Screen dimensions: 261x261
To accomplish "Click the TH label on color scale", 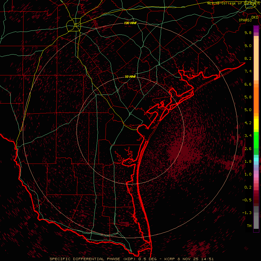I will 249,226.
